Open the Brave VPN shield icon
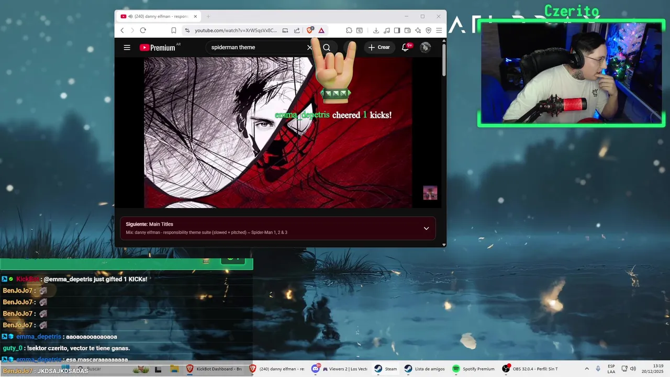The image size is (670, 377). coord(428,30)
